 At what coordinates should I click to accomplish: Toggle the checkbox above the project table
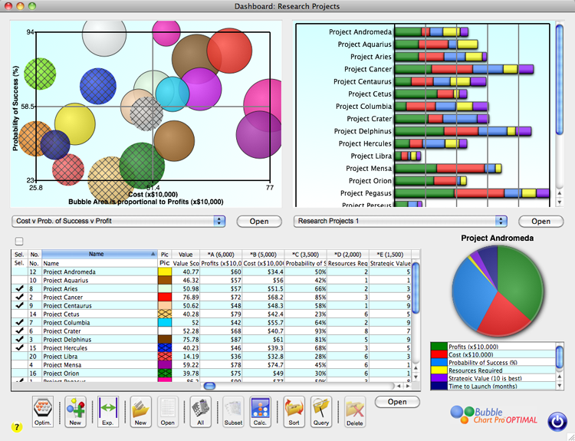[x=18, y=242]
